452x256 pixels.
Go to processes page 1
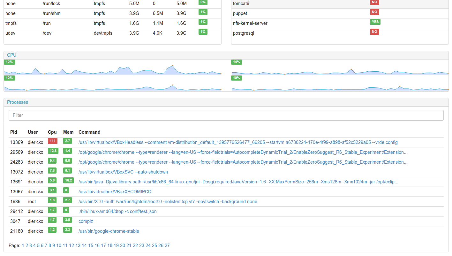pos(23,245)
